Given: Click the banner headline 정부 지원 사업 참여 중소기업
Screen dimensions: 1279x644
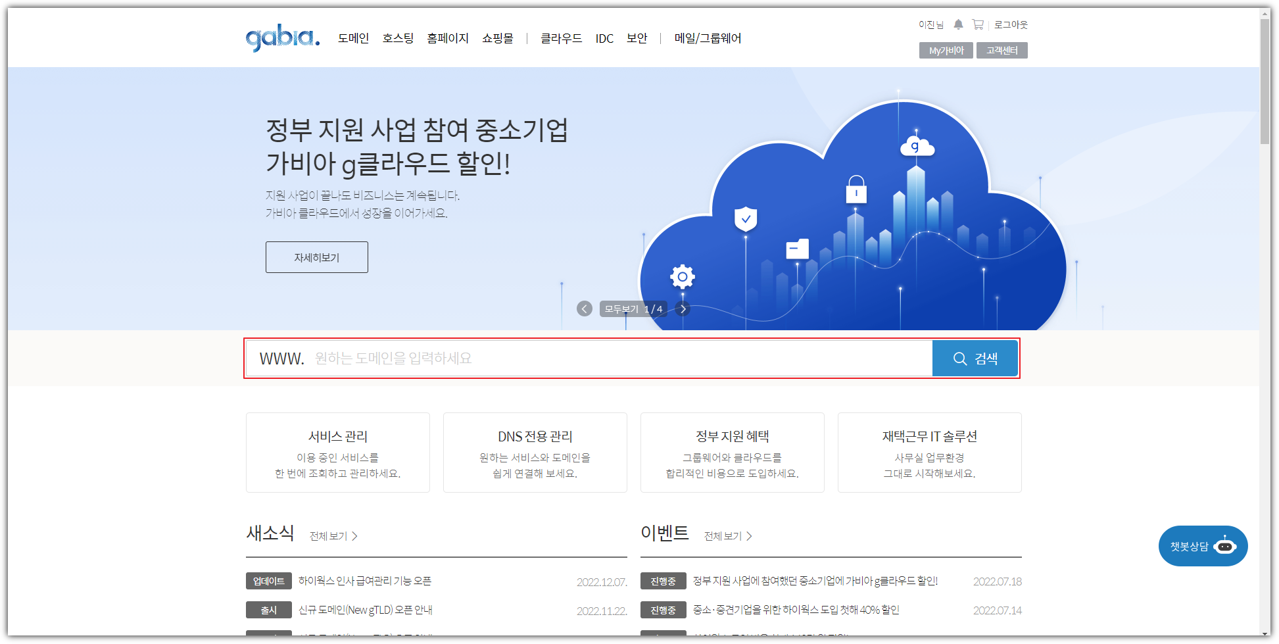Looking at the screenshot, I should pyautogui.click(x=417, y=130).
